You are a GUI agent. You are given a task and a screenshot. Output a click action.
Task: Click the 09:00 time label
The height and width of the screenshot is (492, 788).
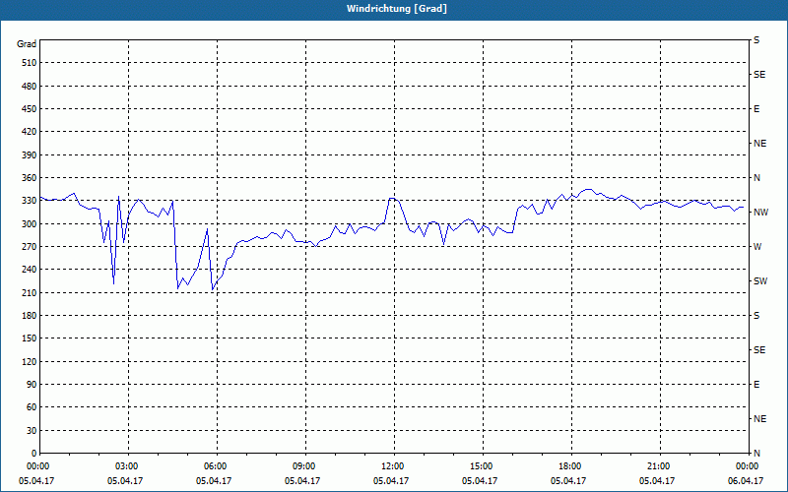click(305, 465)
